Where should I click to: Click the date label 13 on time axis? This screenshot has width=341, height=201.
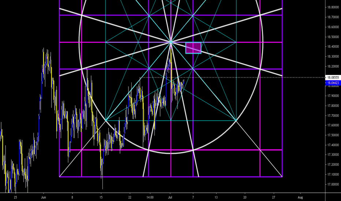(216, 197)
